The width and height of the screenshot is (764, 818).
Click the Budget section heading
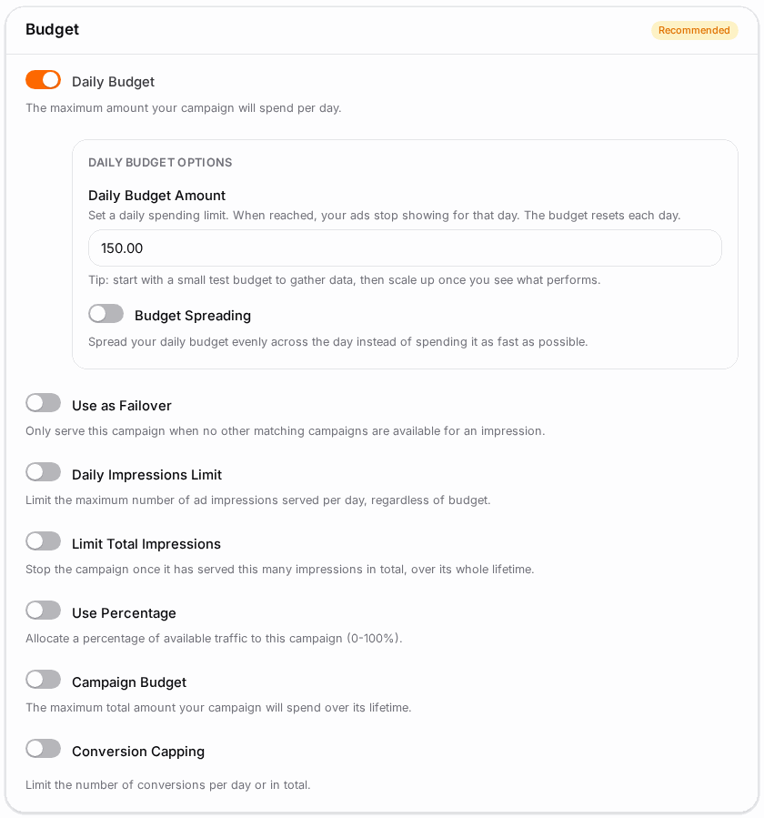(52, 29)
